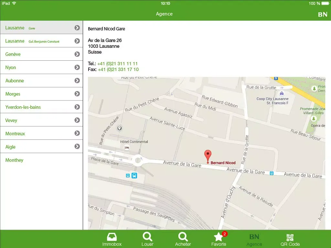Open Aigle row chevron arrow
Screen dimensions: 331x248
click(77, 146)
